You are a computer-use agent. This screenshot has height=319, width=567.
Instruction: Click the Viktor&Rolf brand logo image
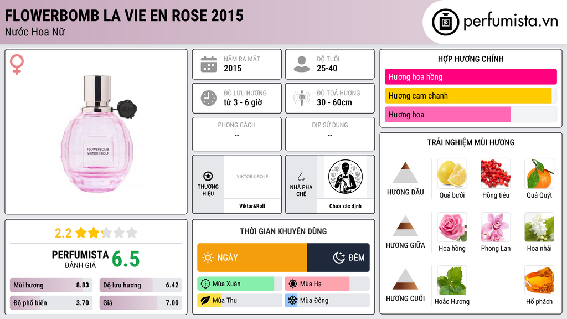click(252, 177)
